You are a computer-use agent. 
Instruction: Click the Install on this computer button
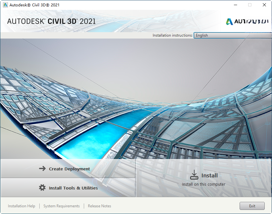click(204, 178)
